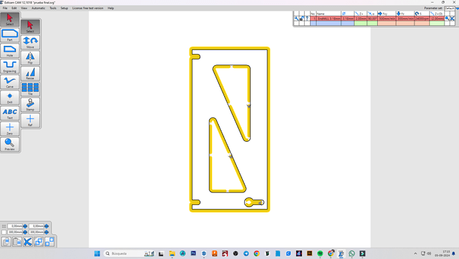Adjust the first 0,00mm field stepper arrows

pyautogui.click(x=25, y=226)
